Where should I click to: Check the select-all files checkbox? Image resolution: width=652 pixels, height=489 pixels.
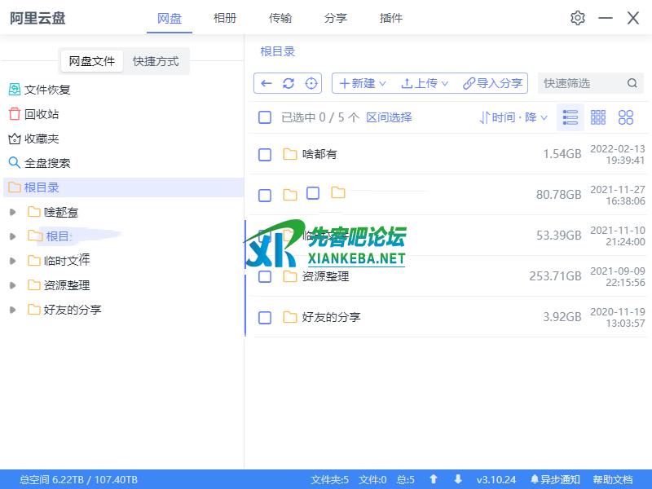pos(265,117)
